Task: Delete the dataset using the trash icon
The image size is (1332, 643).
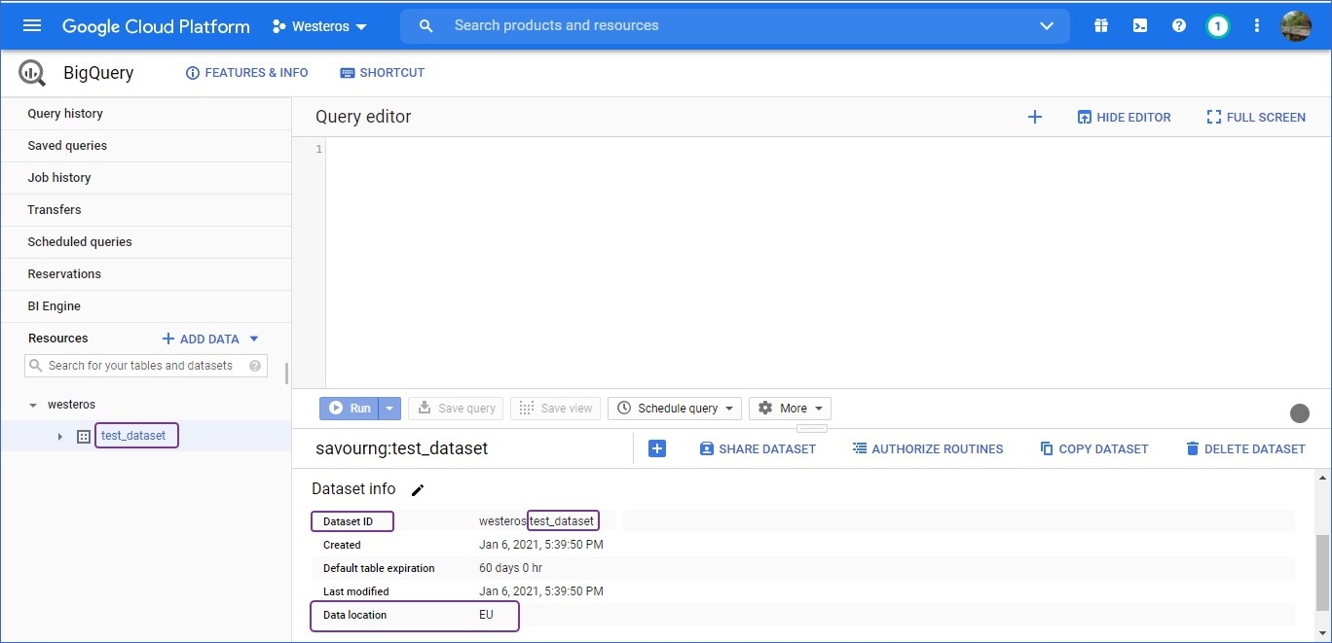Action: 1245,448
